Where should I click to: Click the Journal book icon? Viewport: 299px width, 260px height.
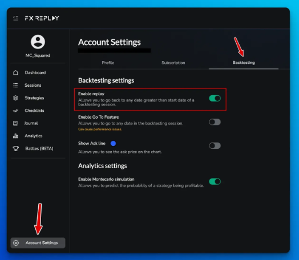click(15, 123)
